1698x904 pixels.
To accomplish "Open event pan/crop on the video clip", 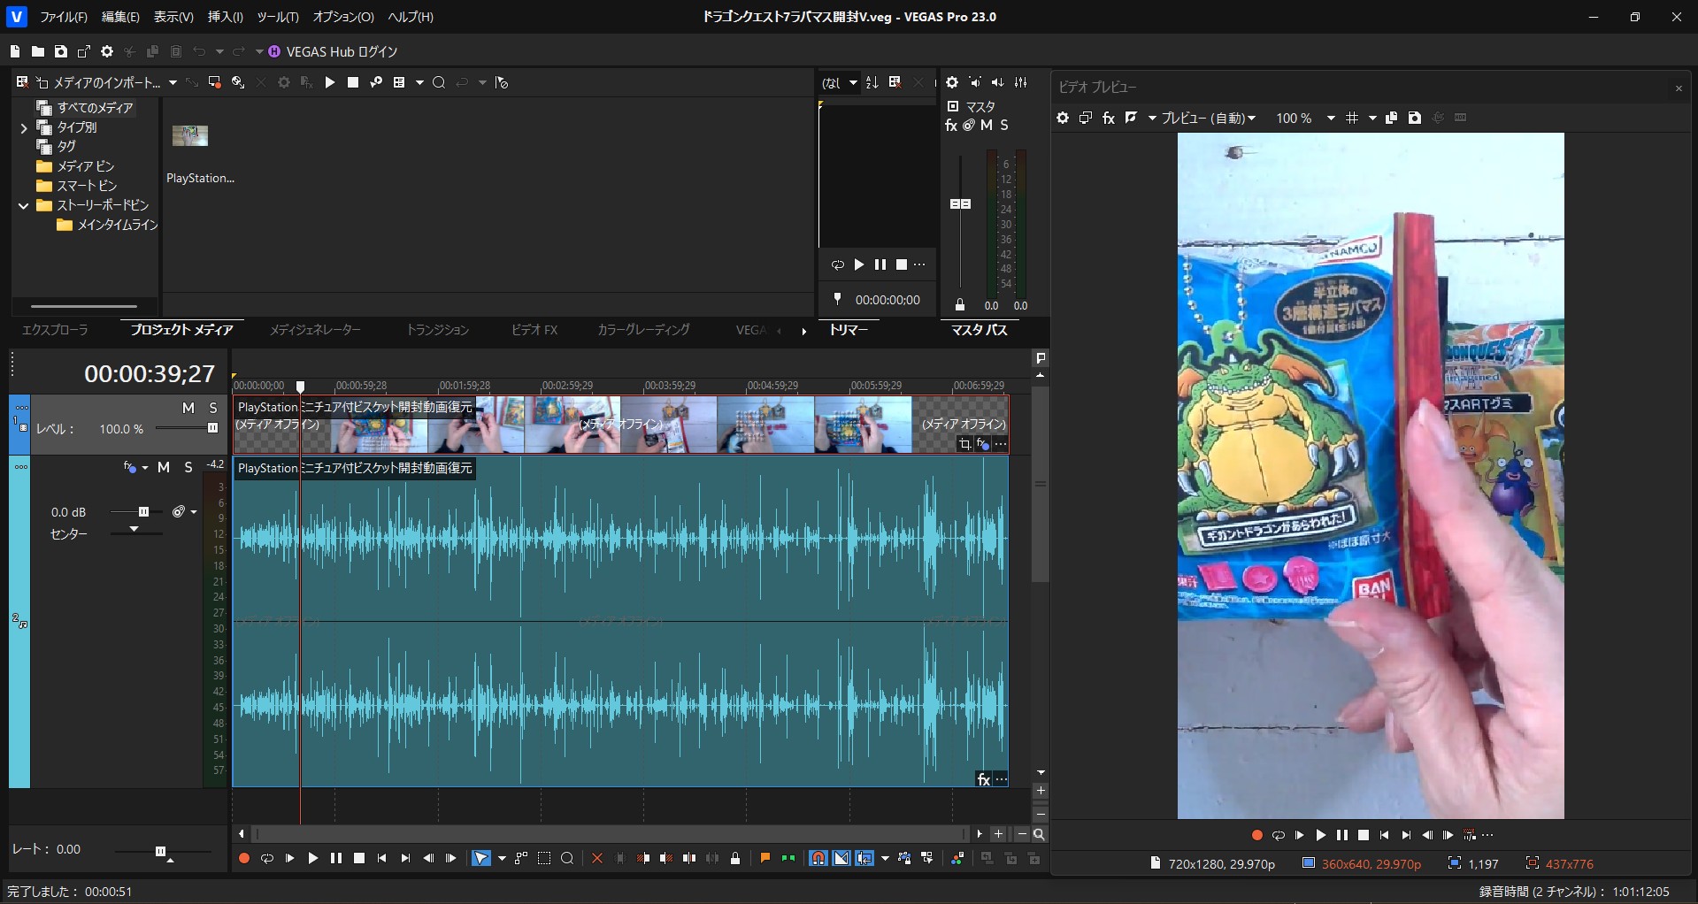I will click(x=964, y=444).
